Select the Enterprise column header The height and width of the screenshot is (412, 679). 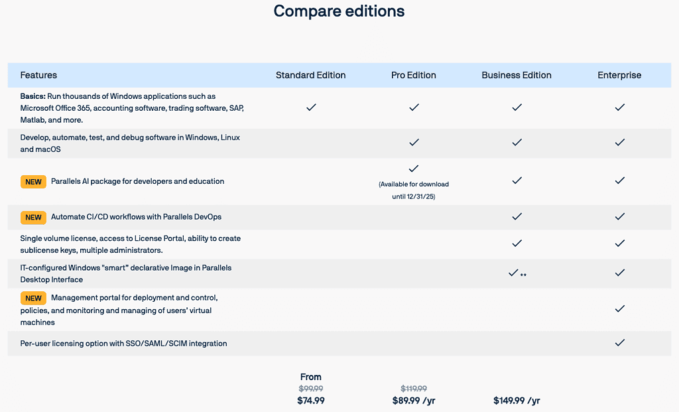click(x=619, y=76)
